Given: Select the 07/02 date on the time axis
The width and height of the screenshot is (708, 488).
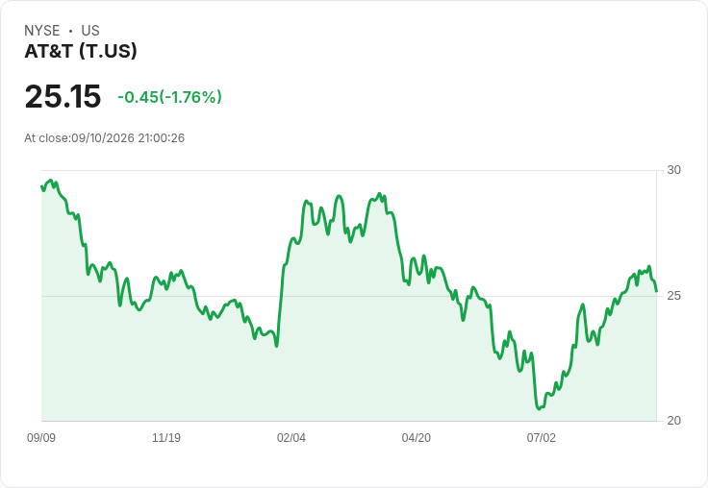Looking at the screenshot, I should point(541,438).
